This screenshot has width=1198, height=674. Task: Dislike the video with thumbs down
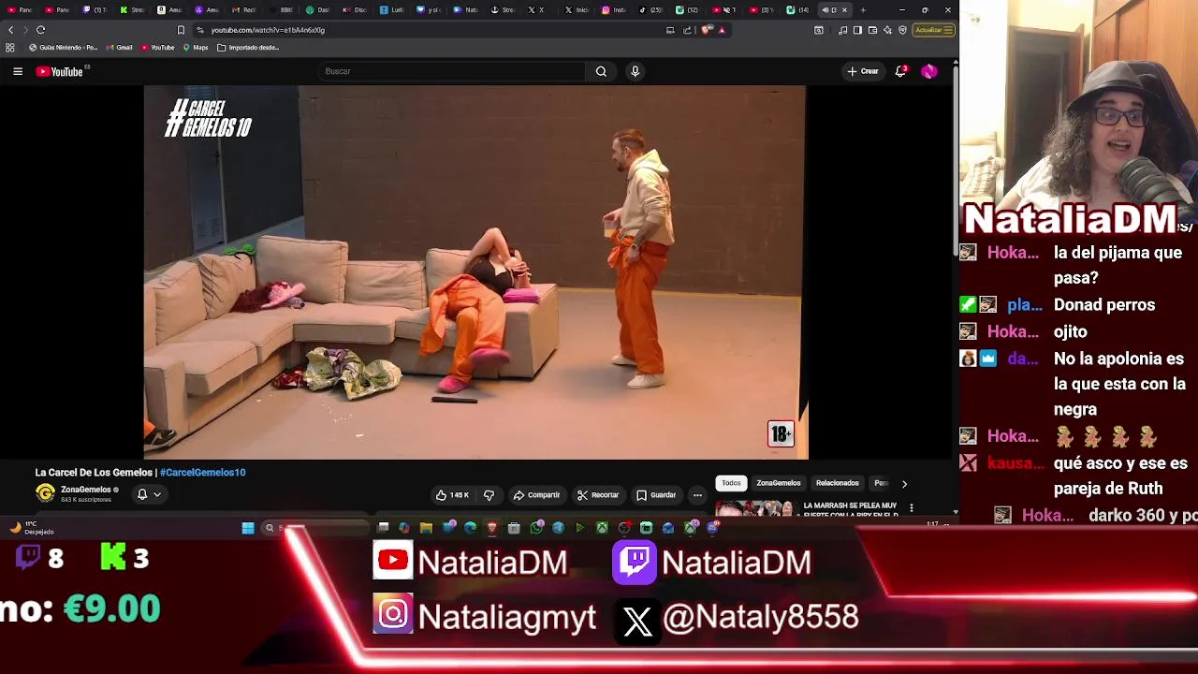click(x=489, y=495)
